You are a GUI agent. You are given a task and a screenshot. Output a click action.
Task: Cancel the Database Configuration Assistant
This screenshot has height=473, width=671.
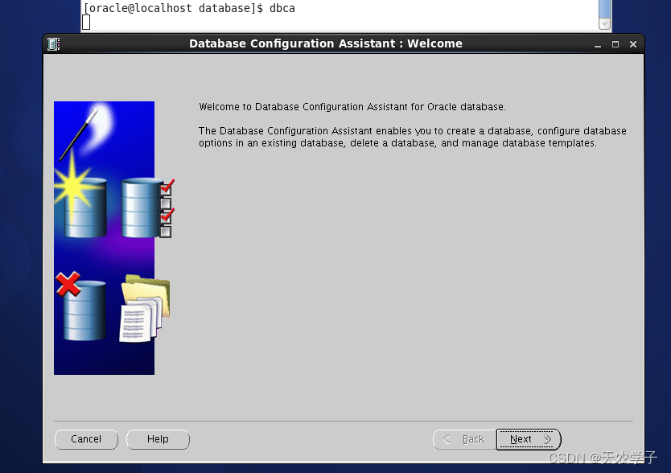86,439
